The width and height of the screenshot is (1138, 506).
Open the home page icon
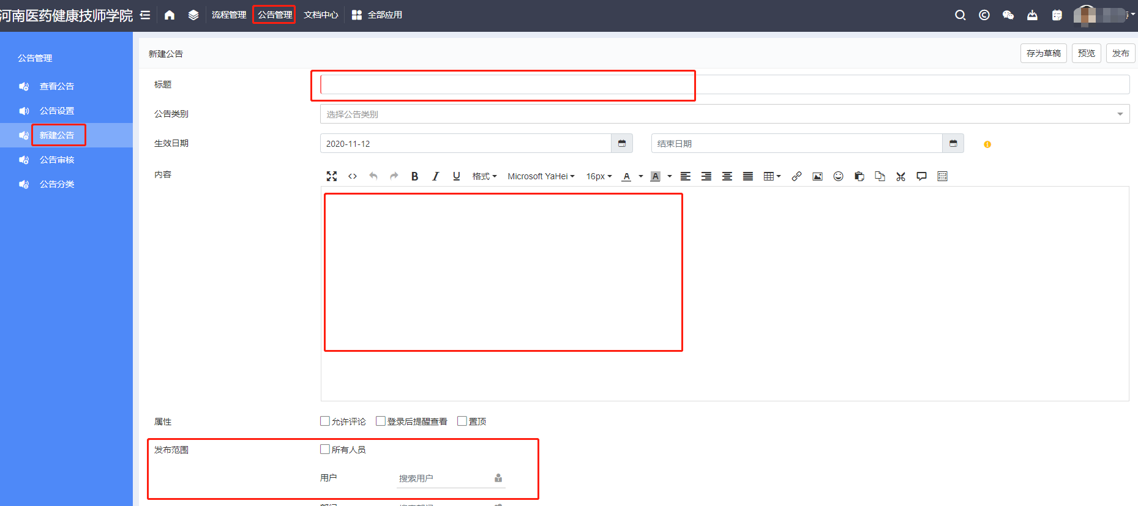tap(170, 15)
